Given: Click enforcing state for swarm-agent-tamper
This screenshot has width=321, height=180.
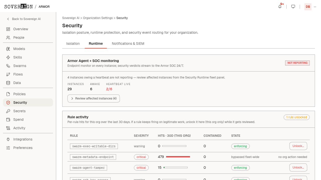Looking at the screenshot, I should click(x=240, y=168).
